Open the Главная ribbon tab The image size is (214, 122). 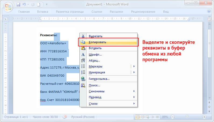(x=24, y=12)
